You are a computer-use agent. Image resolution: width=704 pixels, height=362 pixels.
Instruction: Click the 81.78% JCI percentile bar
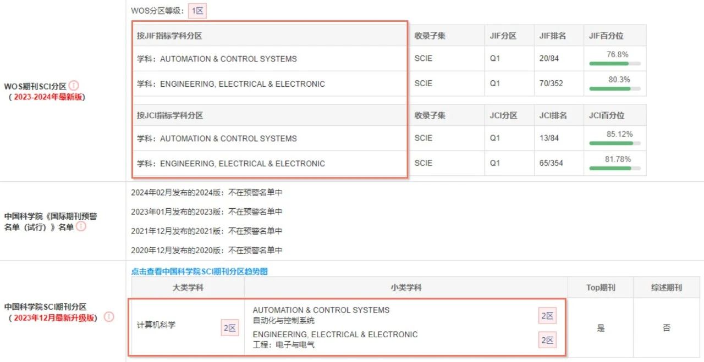click(x=615, y=168)
